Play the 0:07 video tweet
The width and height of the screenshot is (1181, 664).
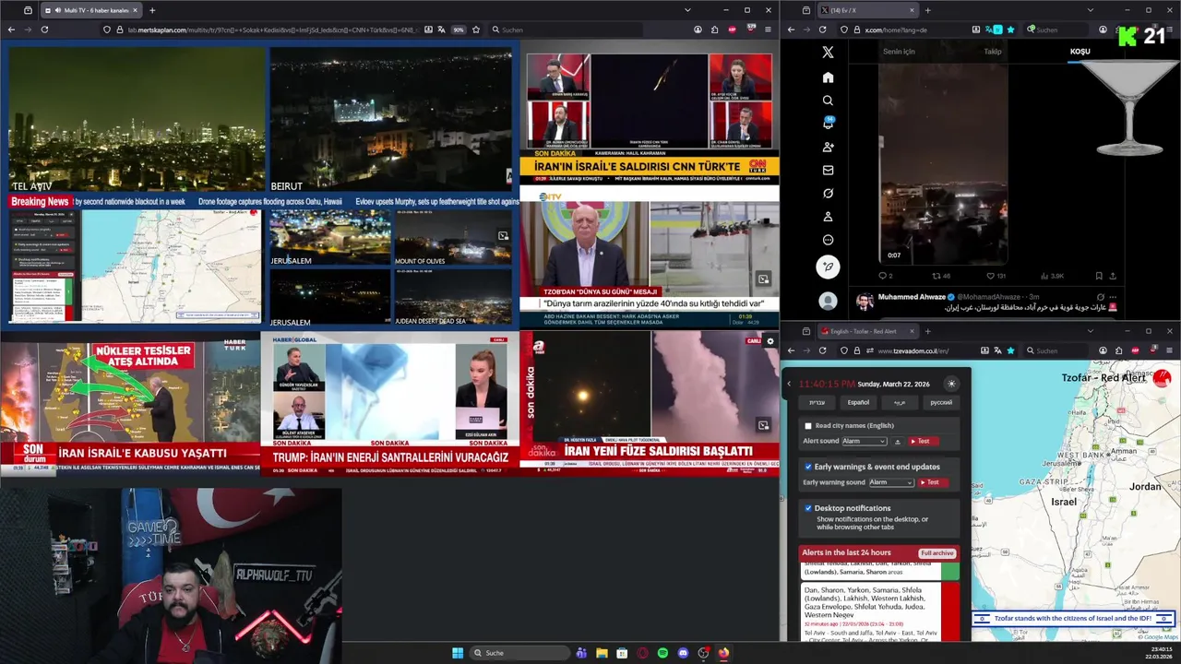click(x=942, y=164)
